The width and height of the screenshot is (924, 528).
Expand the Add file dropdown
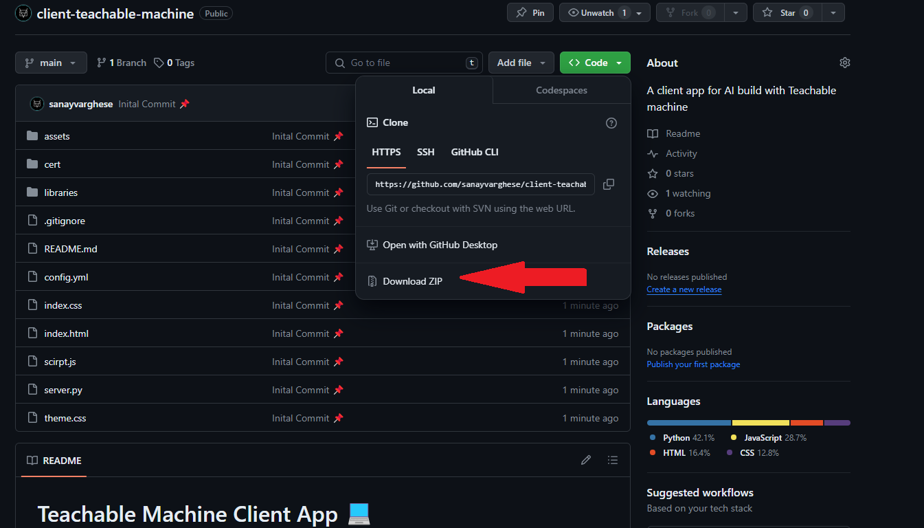click(521, 63)
